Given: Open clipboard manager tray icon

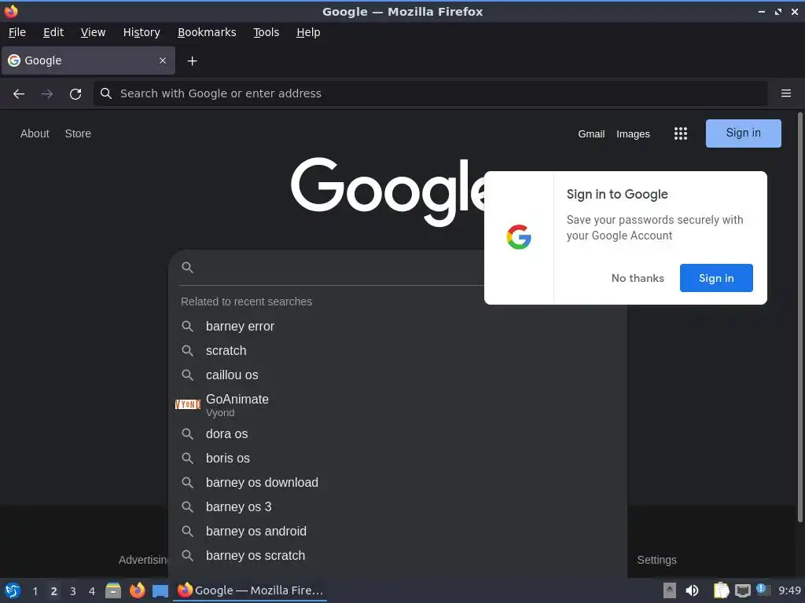Looking at the screenshot, I should [721, 590].
